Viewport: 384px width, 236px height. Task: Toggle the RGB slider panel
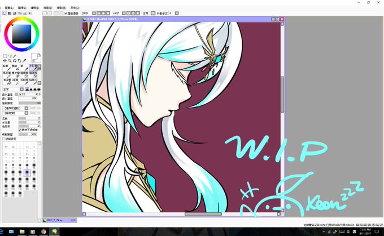(10, 13)
